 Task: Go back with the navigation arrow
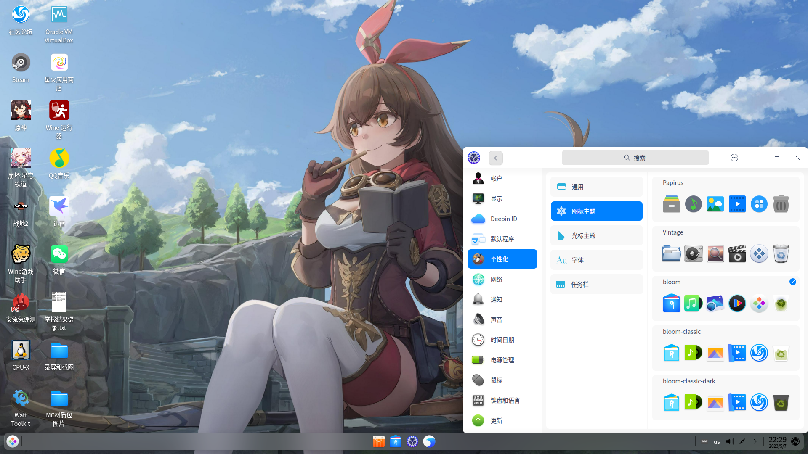point(495,158)
